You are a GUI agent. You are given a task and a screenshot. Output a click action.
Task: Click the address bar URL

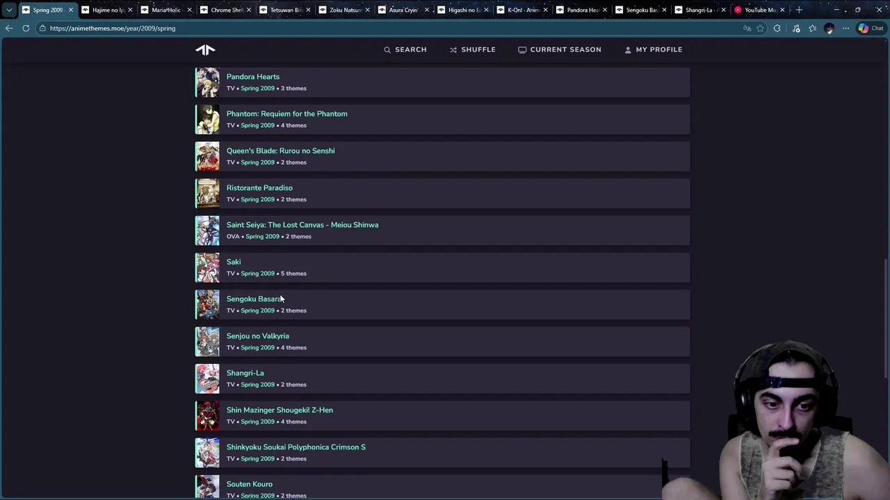[113, 28]
